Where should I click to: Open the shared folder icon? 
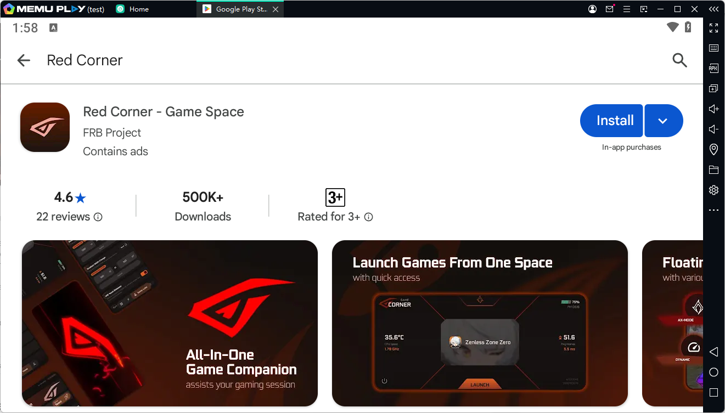pyautogui.click(x=713, y=169)
